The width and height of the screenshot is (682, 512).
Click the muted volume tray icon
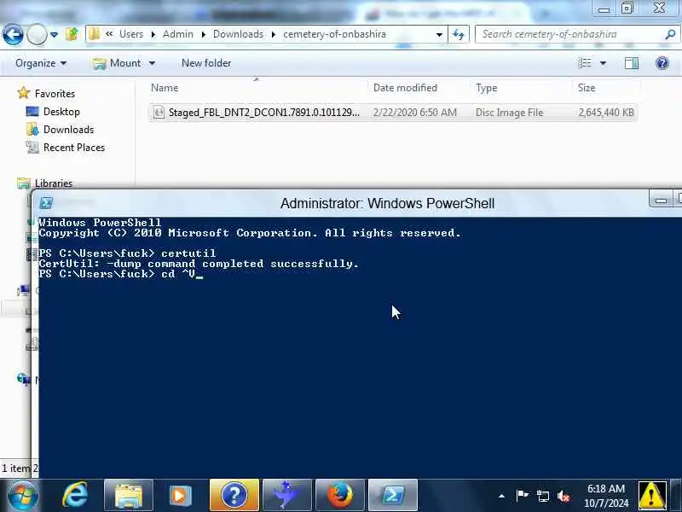pos(564,496)
